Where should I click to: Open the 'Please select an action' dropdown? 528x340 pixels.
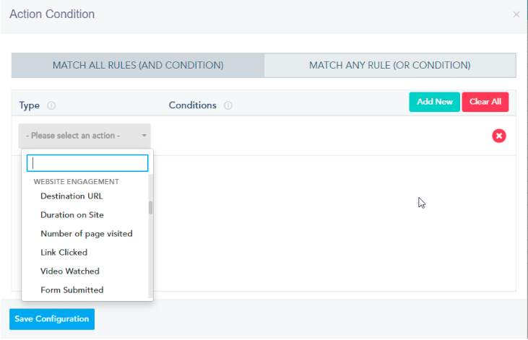pos(79,136)
